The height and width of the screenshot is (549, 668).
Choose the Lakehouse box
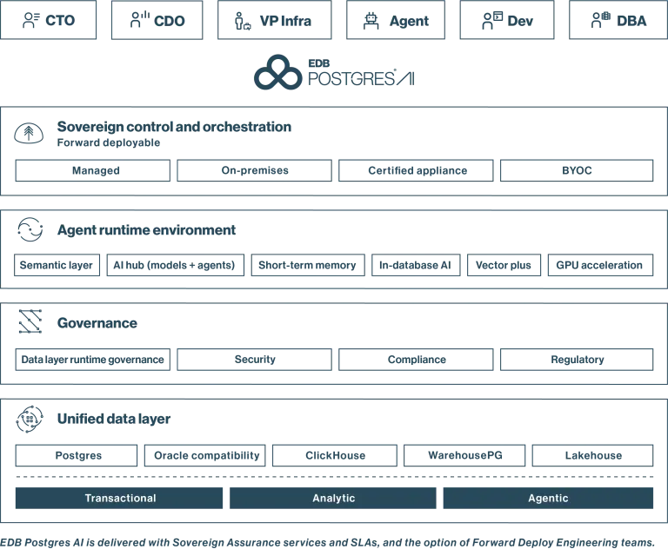pyautogui.click(x=592, y=455)
